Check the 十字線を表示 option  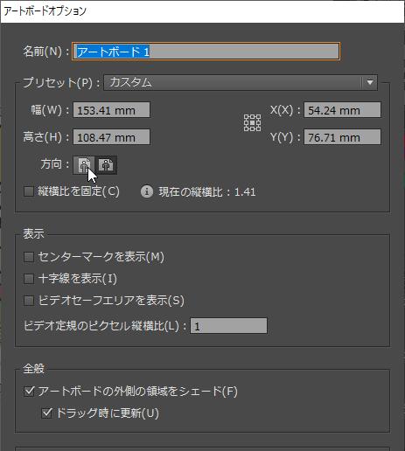(29, 279)
